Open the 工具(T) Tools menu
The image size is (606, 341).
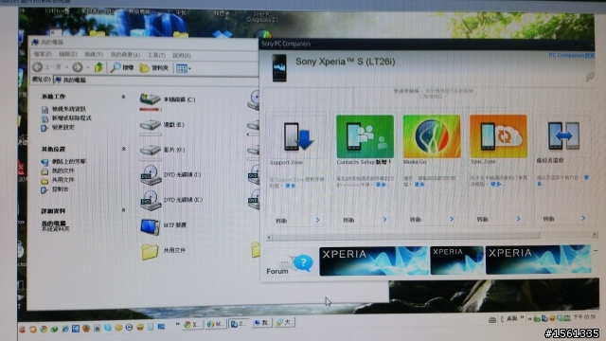(156, 55)
